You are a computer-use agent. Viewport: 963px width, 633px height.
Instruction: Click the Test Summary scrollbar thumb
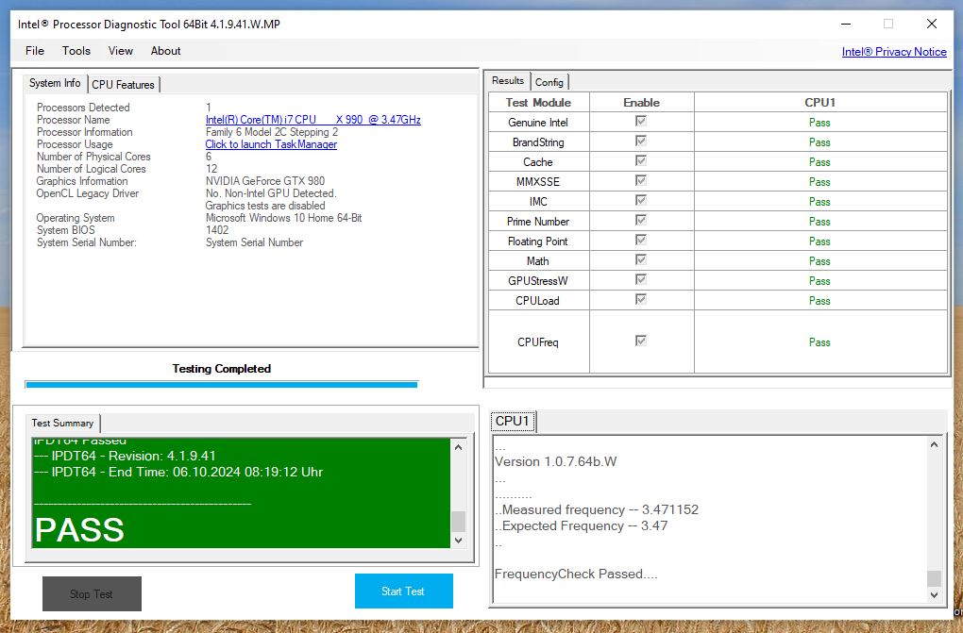tap(458, 522)
